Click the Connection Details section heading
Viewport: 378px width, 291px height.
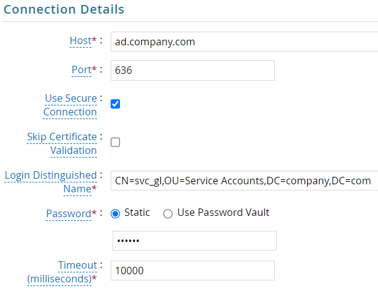[x=64, y=10]
